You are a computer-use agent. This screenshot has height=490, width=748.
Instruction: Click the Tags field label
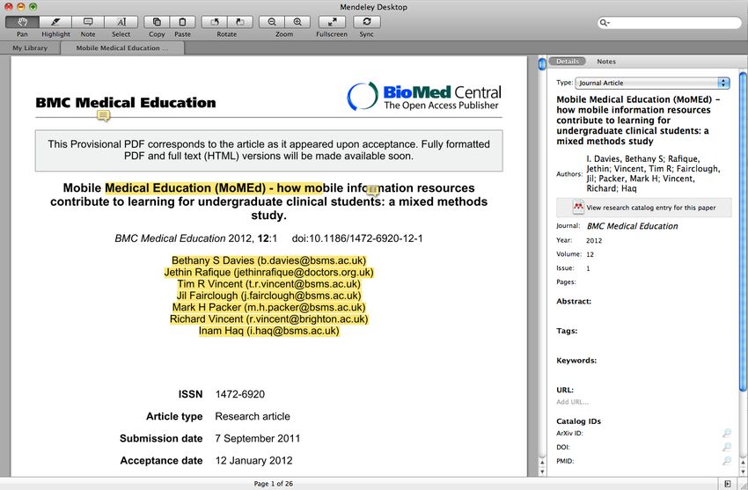[567, 331]
